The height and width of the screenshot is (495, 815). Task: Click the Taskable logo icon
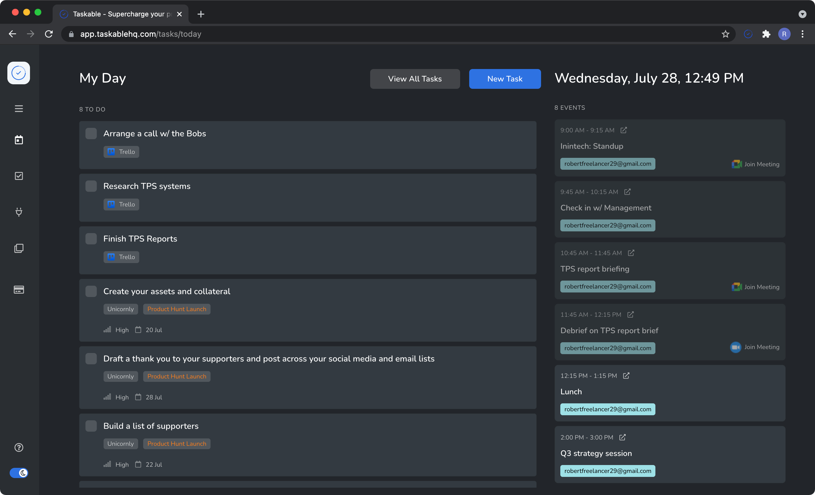(19, 73)
